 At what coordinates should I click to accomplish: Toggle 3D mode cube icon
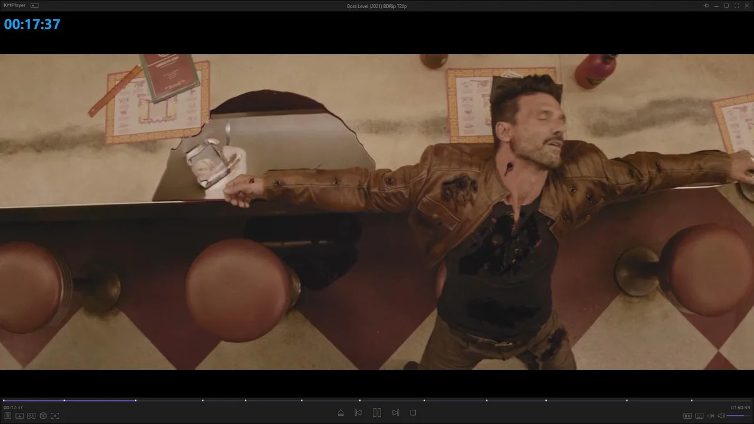pyautogui.click(x=43, y=416)
